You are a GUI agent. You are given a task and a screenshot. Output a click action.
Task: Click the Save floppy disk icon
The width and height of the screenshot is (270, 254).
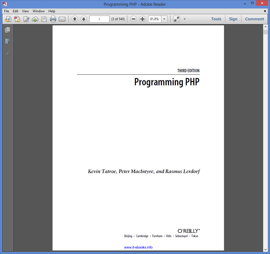pyautogui.click(x=44, y=19)
